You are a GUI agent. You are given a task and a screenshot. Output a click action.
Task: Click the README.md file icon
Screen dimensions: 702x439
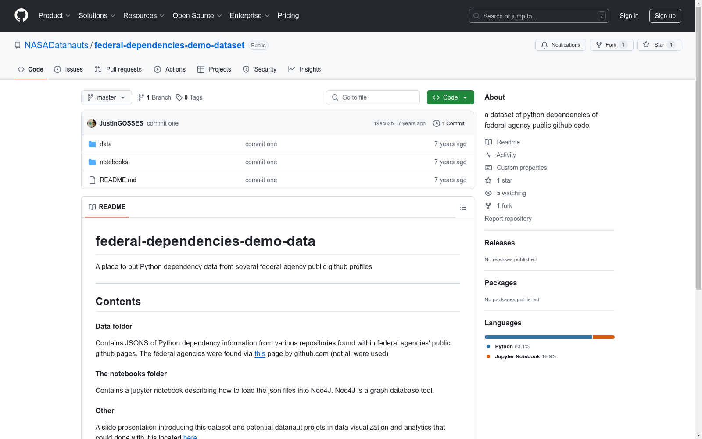92,180
